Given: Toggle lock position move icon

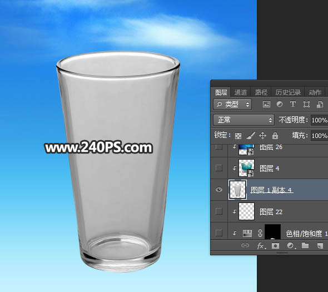Looking at the screenshot, I should point(263,136).
